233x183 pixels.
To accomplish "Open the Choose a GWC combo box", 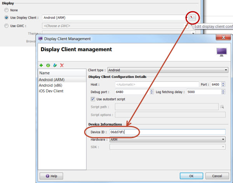I will coord(115,26).
